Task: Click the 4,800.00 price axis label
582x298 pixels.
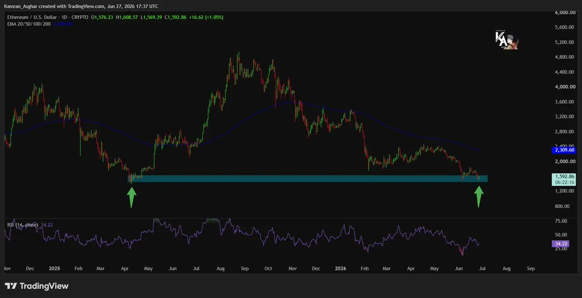Action: click(x=565, y=57)
